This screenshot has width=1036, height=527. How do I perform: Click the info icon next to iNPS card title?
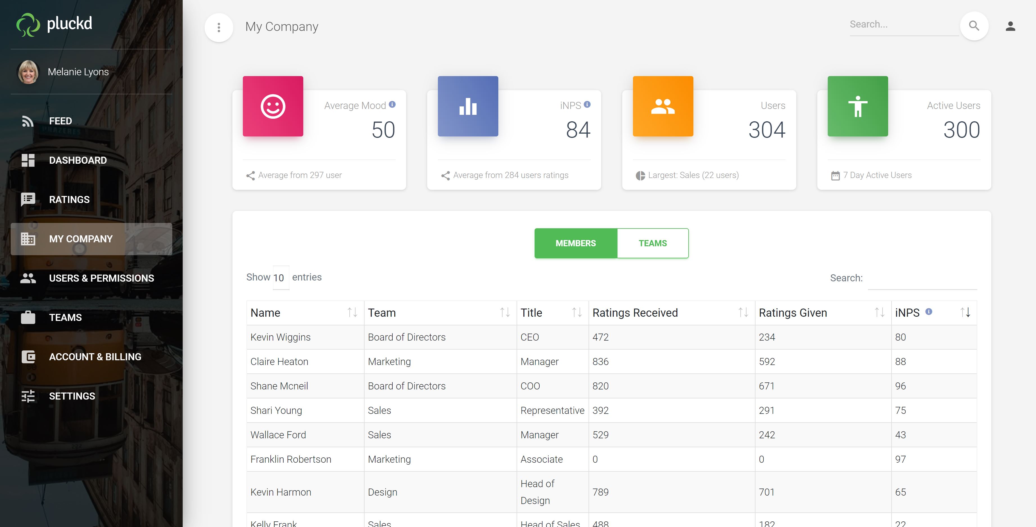point(587,104)
